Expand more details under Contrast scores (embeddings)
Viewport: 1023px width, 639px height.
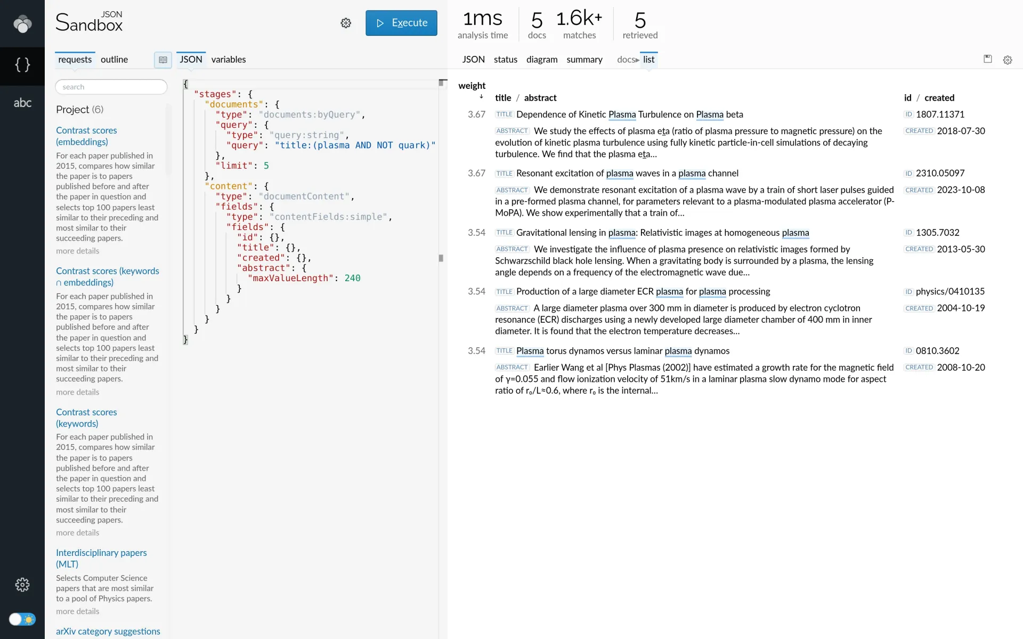[x=78, y=251]
